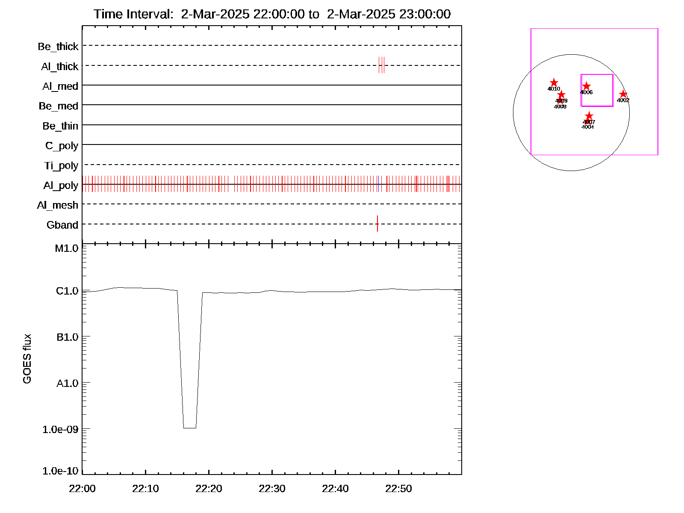The image size is (684, 513).
Task: Click the C_poly filter label
Action: click(x=62, y=146)
